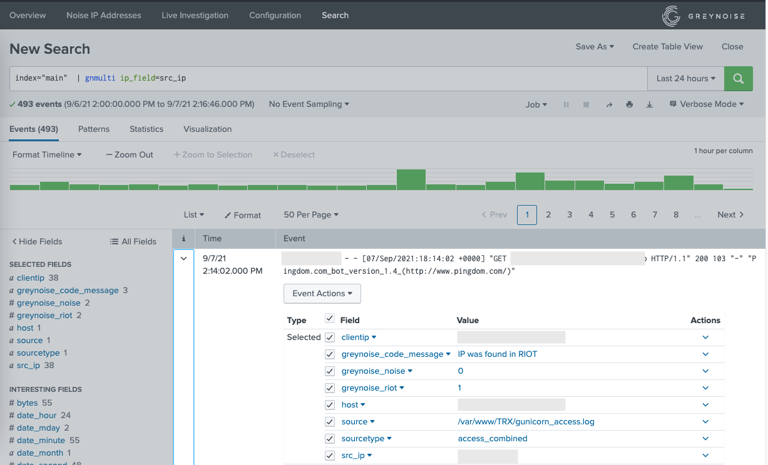This screenshot has width=768, height=465.
Task: Open the List view dropdown
Action: pos(194,214)
